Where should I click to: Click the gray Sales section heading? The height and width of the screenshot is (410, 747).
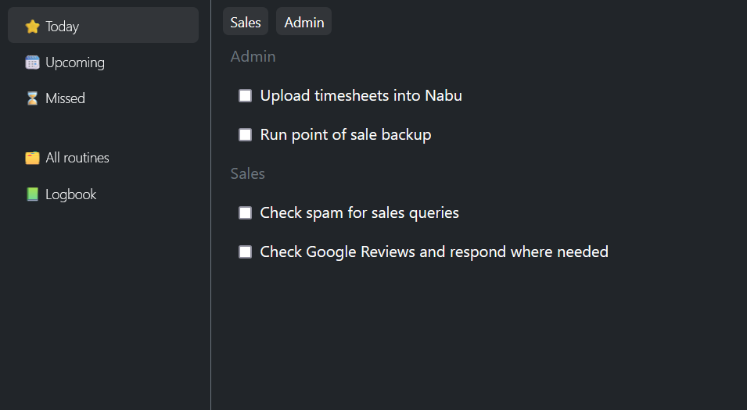point(247,173)
